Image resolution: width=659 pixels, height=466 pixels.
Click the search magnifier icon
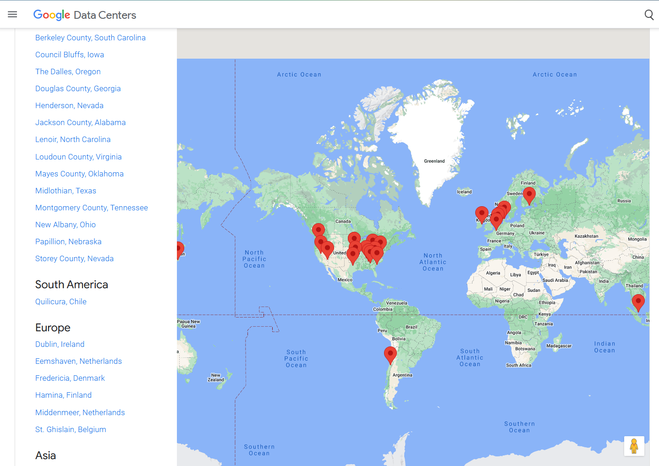pyautogui.click(x=649, y=15)
